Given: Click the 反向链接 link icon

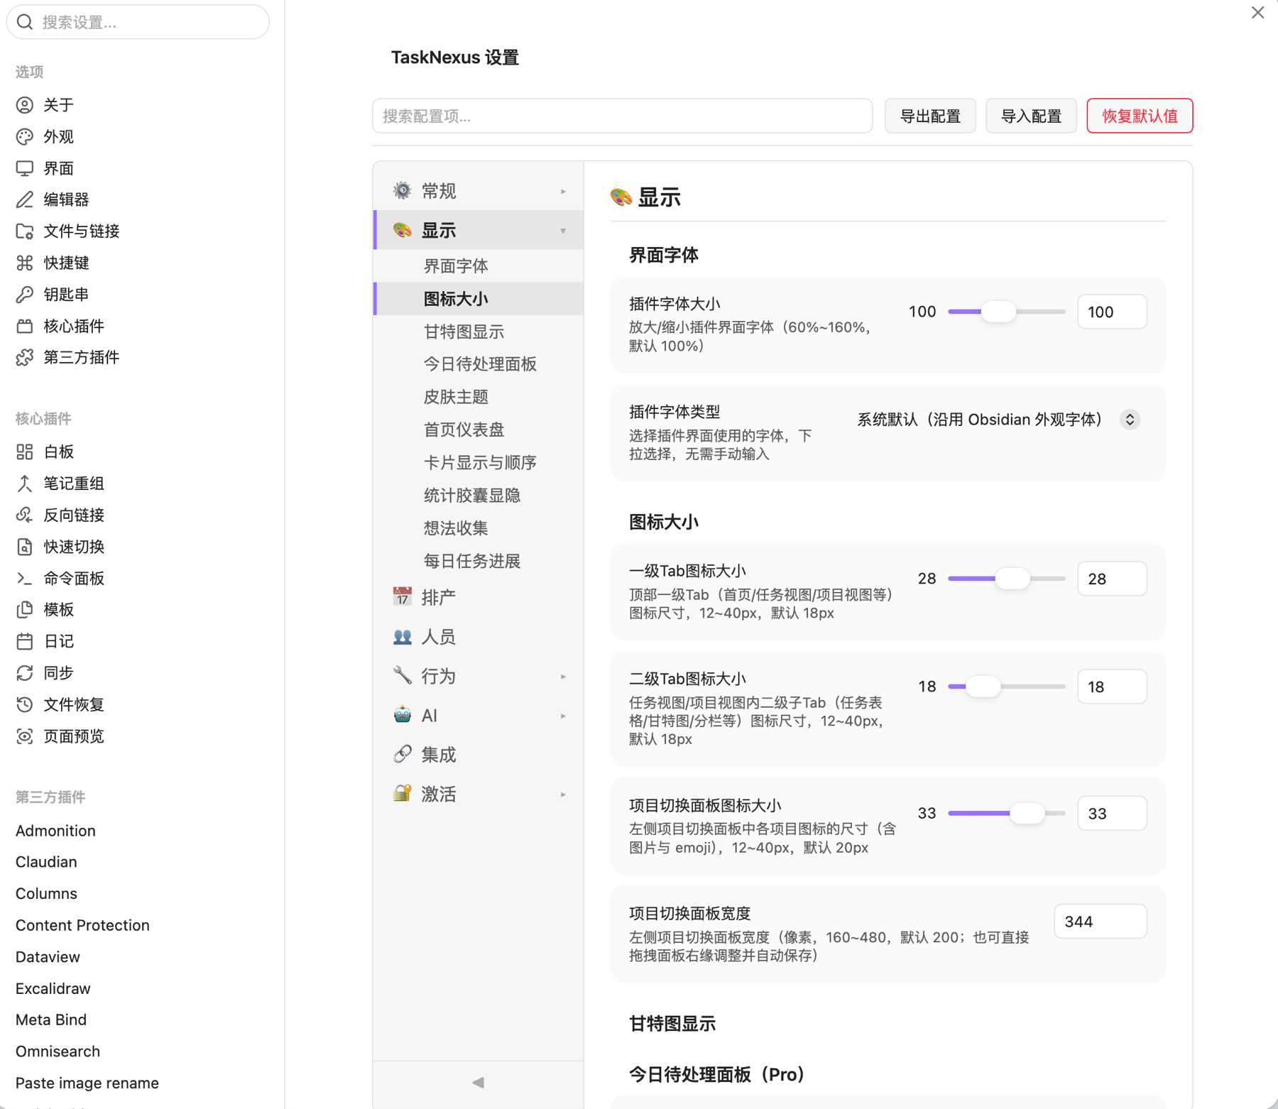Looking at the screenshot, I should 25,515.
